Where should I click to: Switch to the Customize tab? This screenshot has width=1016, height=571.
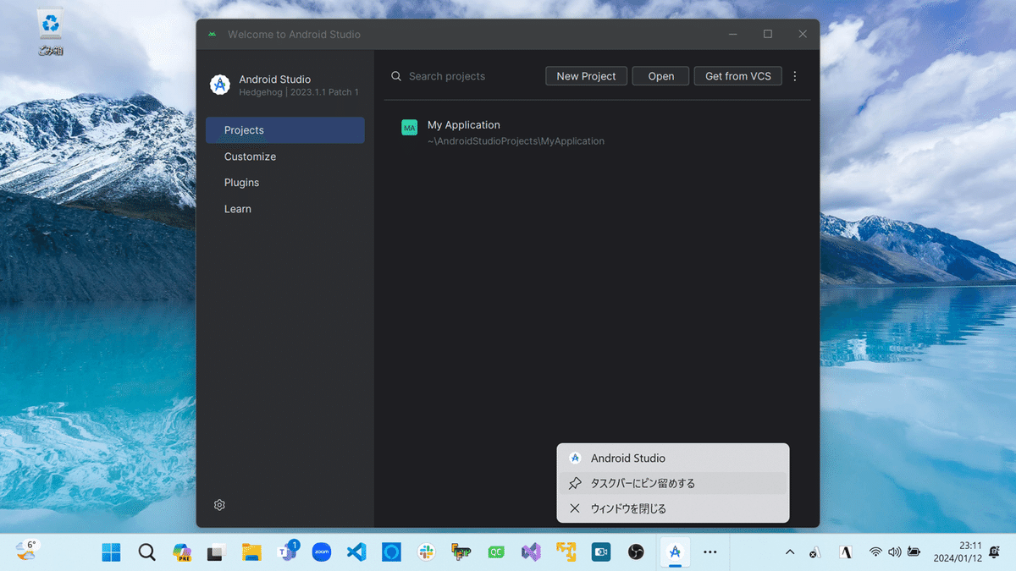pos(285,156)
